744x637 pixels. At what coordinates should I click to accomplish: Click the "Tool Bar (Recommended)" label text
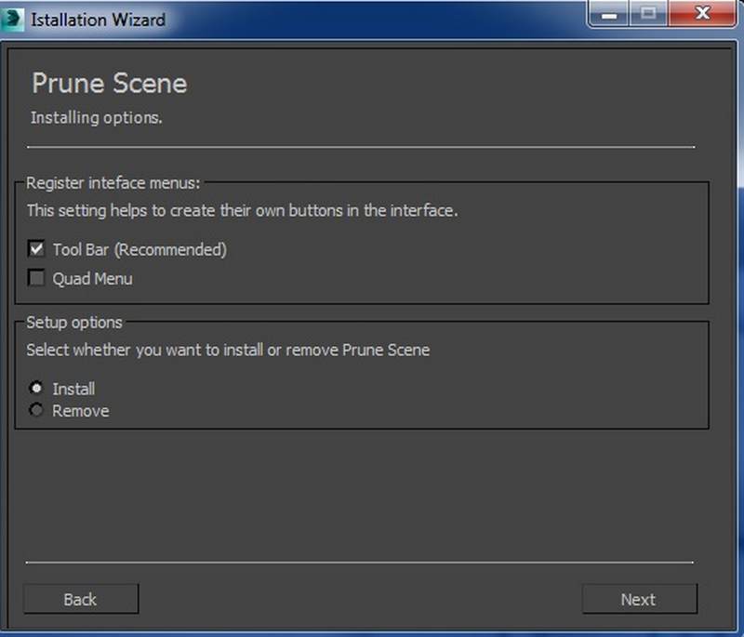pos(139,249)
